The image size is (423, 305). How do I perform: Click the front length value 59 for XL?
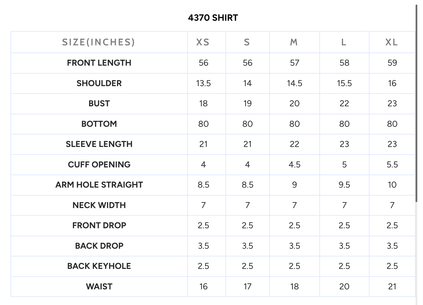point(392,63)
